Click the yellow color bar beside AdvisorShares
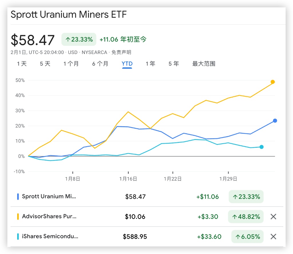 [18, 217]
